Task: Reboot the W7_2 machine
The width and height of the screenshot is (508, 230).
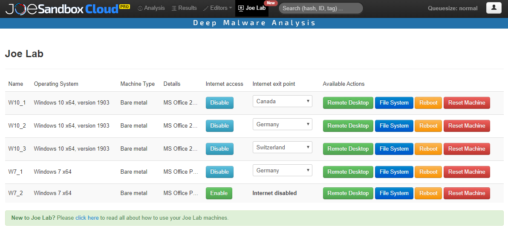Action: 428,193
